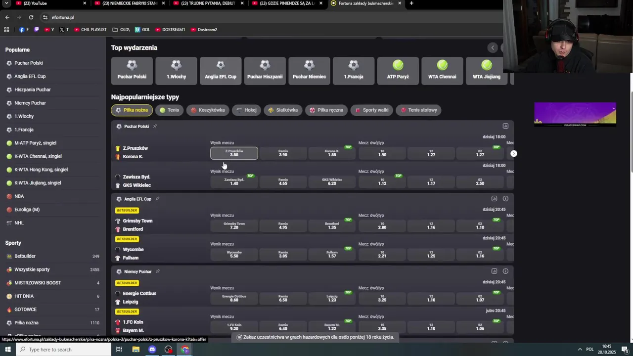
Task: Open CHIL PLAYLIST bookmark
Action: 90,30
